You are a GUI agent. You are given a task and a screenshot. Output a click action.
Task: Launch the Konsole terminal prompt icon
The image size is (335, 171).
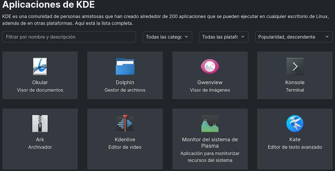(x=295, y=66)
